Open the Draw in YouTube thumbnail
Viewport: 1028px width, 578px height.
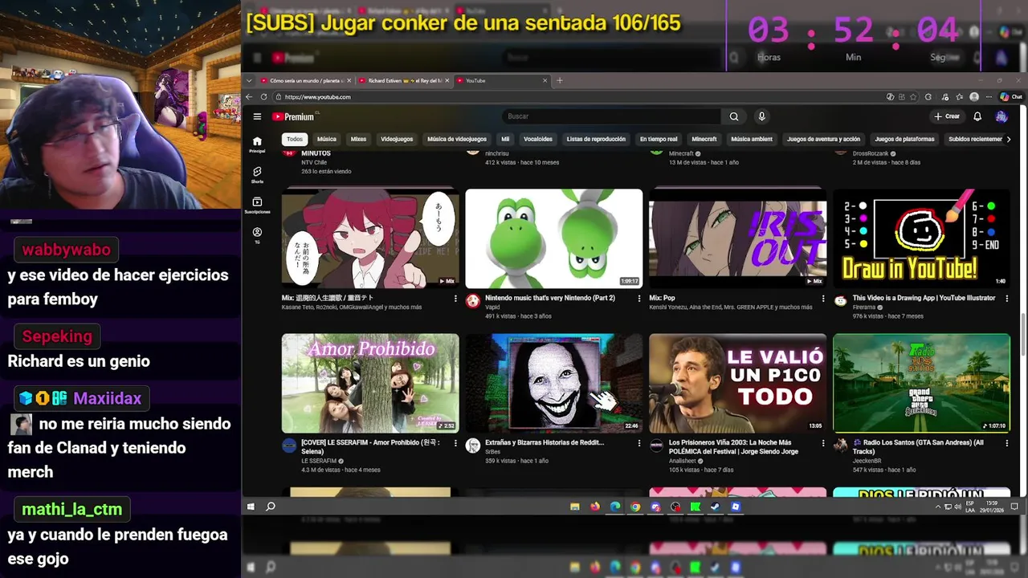click(921, 238)
